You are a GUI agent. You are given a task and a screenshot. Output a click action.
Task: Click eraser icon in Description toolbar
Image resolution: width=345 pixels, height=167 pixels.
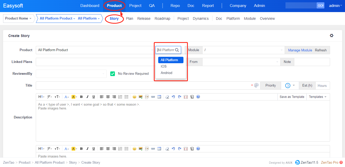(167, 97)
